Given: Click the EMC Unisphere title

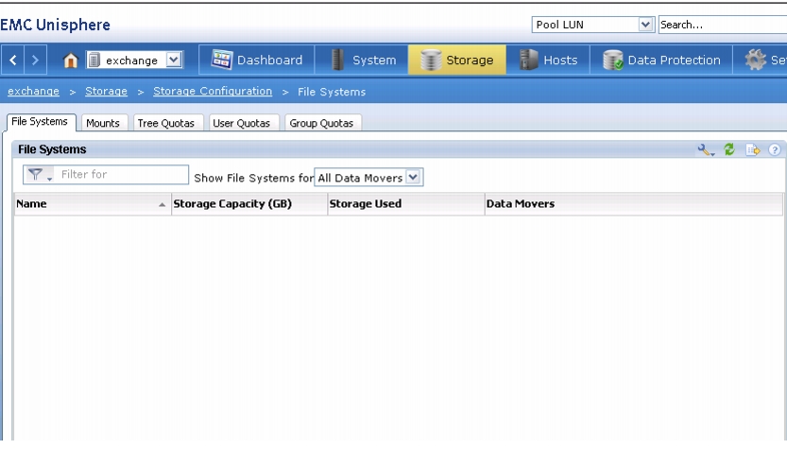Looking at the screenshot, I should pyautogui.click(x=55, y=25).
